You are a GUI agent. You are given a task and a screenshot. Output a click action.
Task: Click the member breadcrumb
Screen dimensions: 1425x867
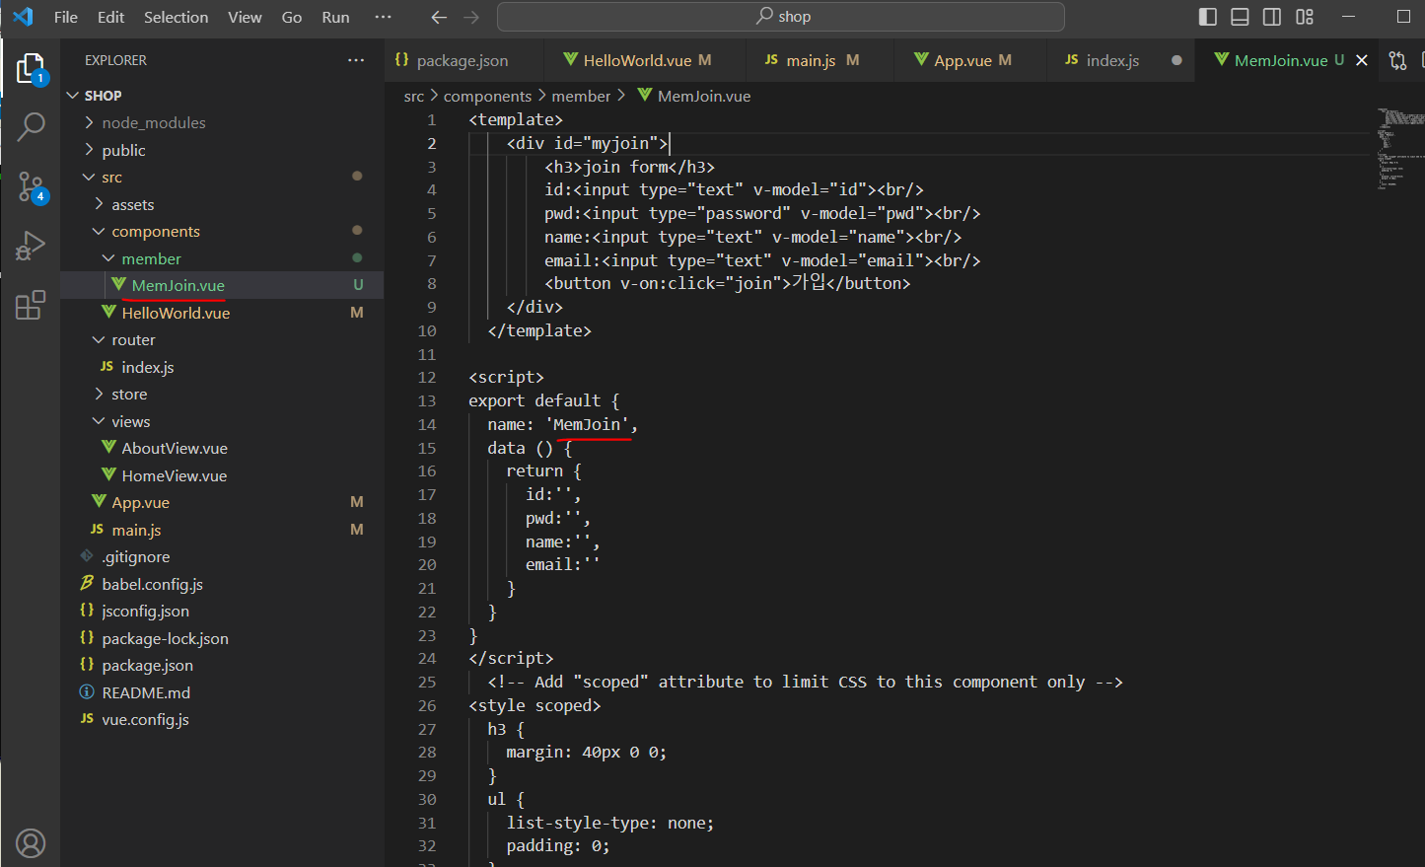coord(581,96)
